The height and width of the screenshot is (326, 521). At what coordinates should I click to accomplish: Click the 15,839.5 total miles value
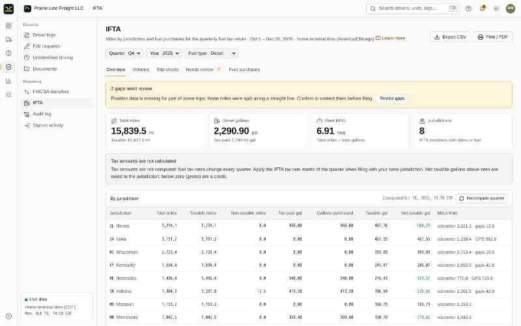(128, 131)
